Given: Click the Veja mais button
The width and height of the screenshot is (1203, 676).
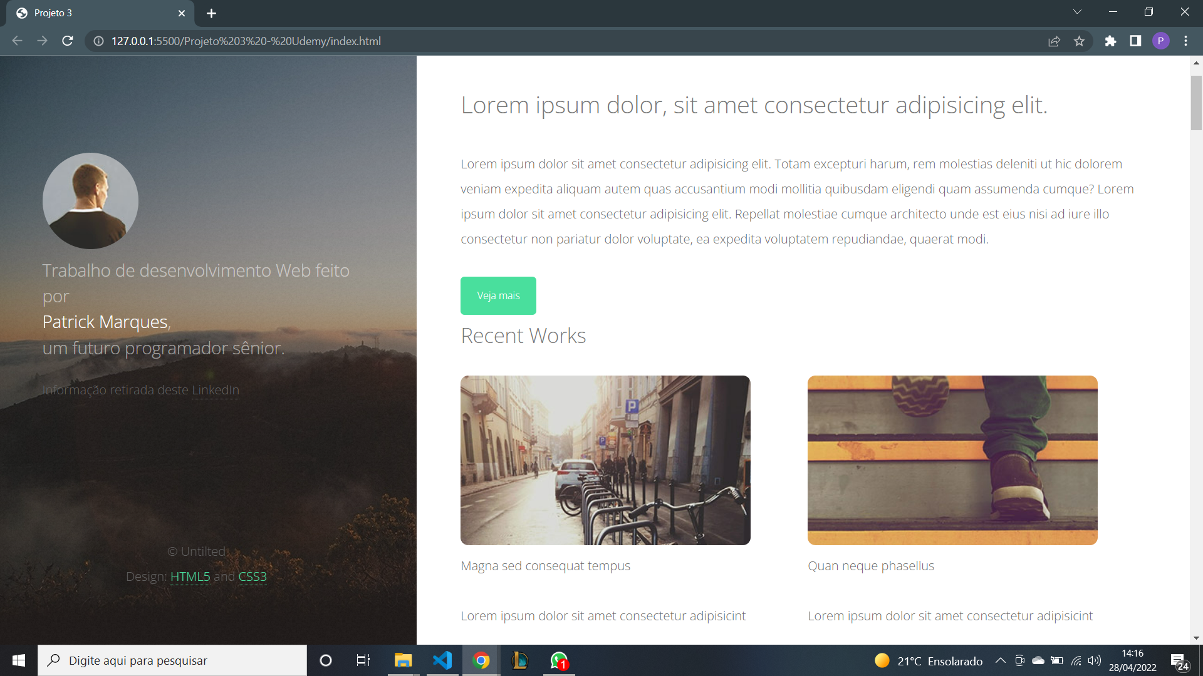Looking at the screenshot, I should 498,295.
